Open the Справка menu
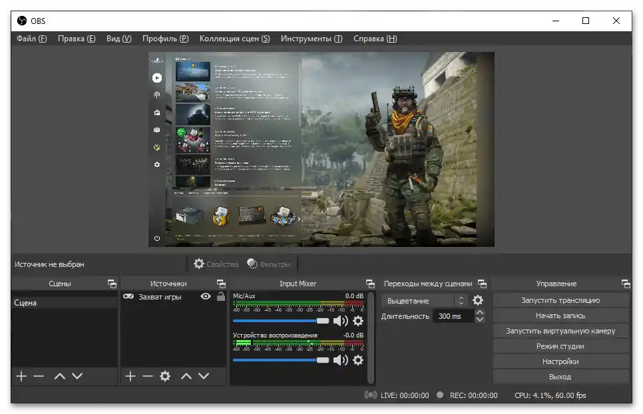The width and height of the screenshot is (643, 414). [x=375, y=39]
